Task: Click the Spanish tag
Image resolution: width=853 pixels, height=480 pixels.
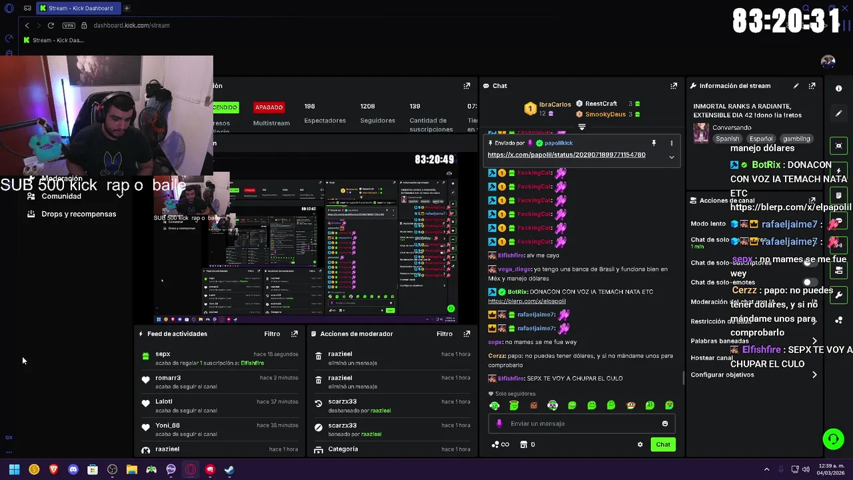Action: [727, 139]
